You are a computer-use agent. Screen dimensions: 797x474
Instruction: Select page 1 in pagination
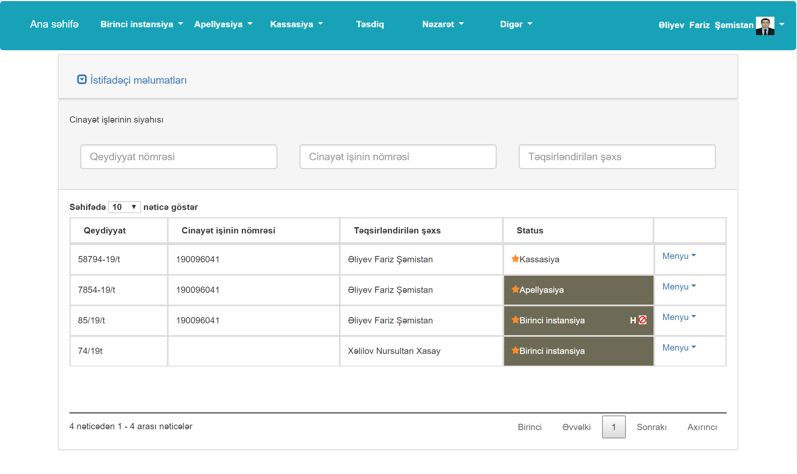[614, 427]
